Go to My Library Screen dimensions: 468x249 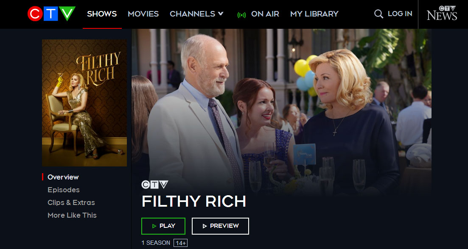(314, 14)
